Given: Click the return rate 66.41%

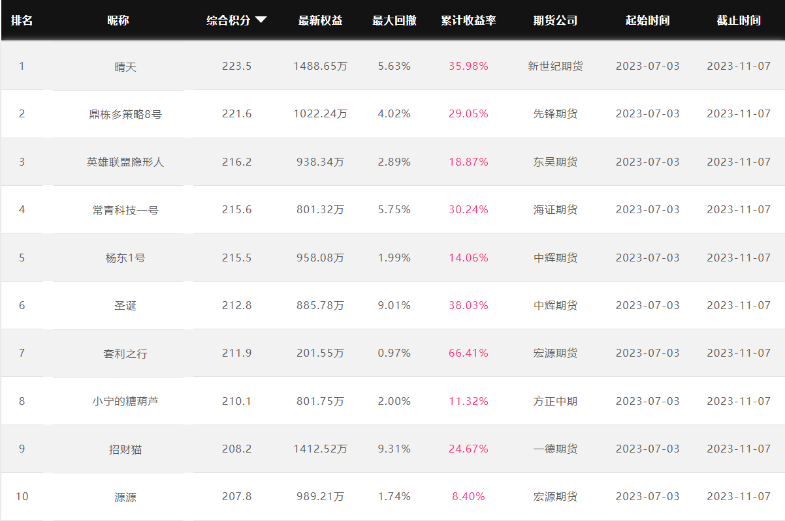Looking at the screenshot, I should click(468, 353).
